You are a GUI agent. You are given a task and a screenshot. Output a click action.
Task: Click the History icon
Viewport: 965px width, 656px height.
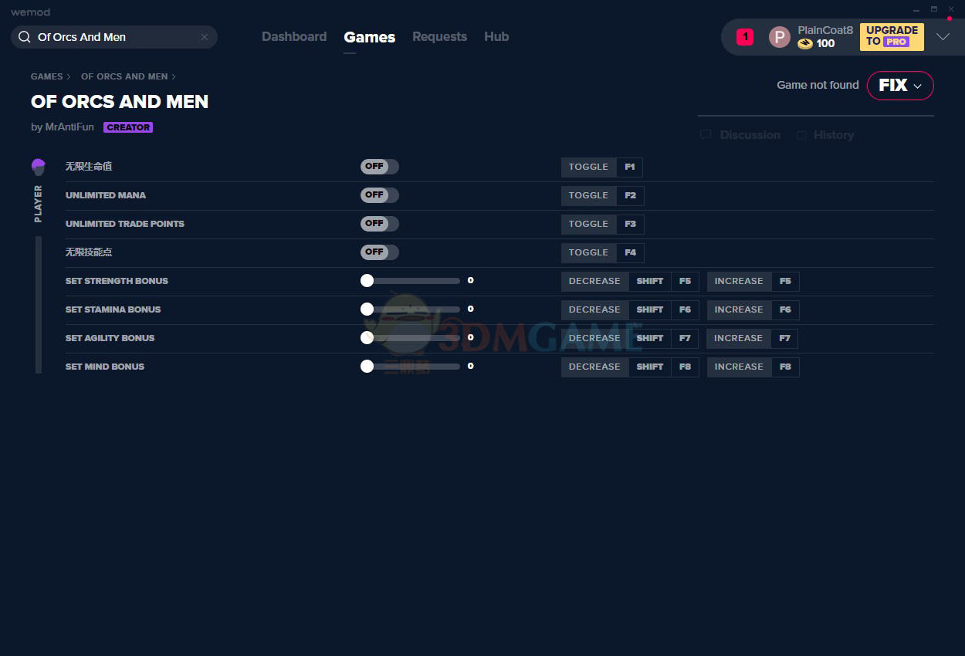[802, 135]
